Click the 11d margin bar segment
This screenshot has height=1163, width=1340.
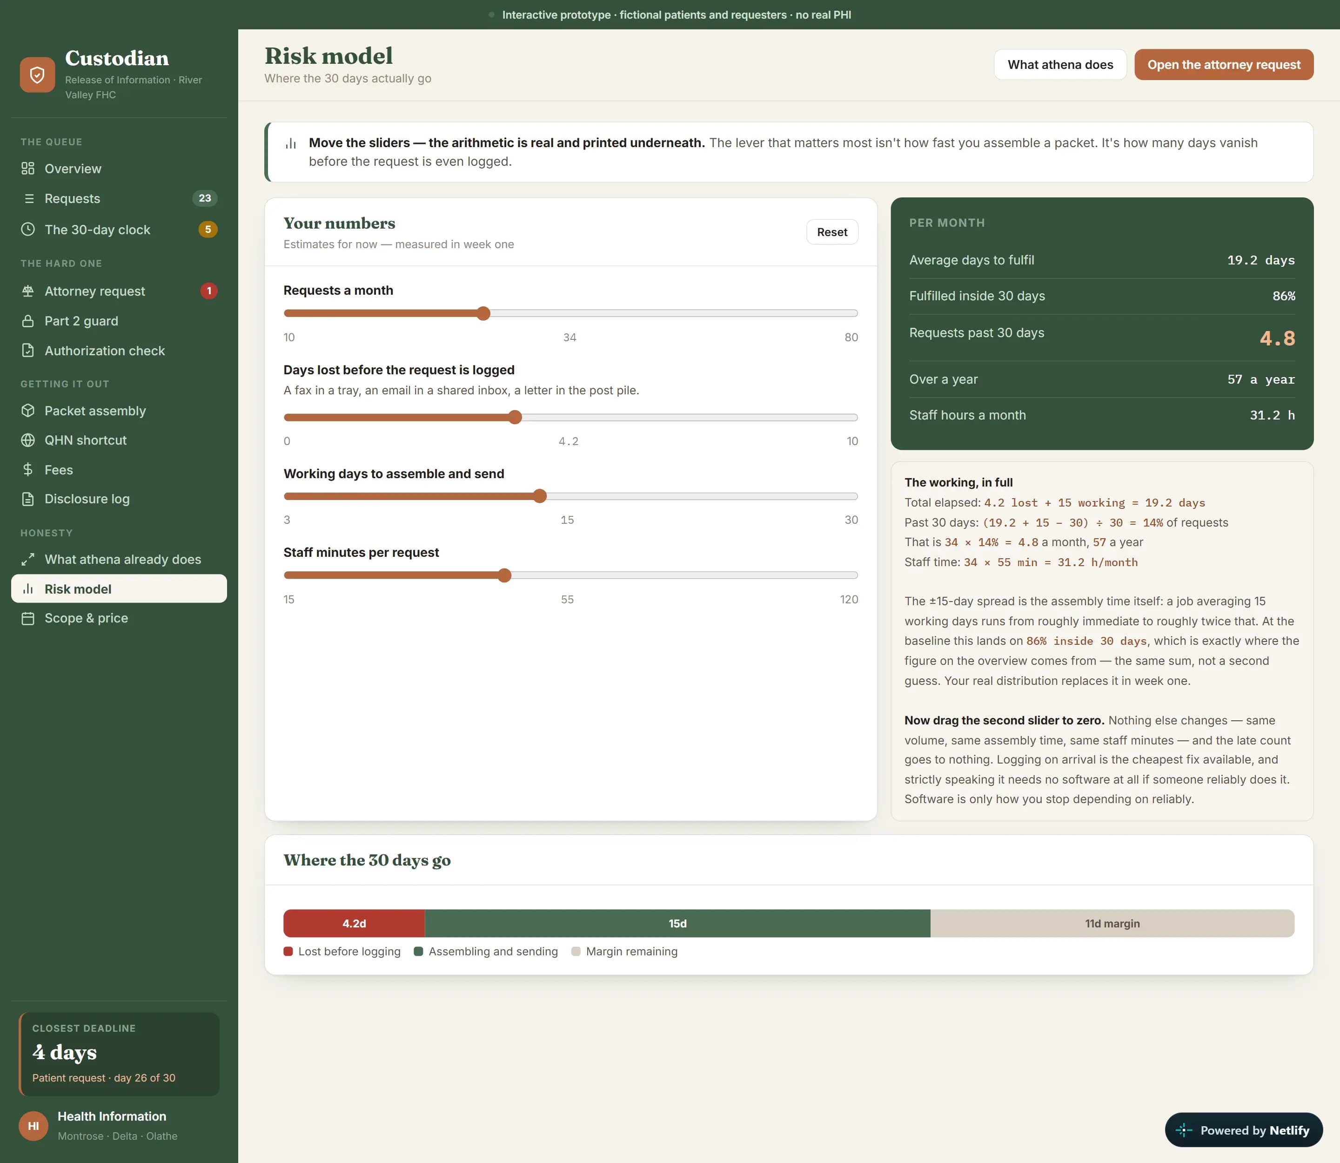(x=1112, y=924)
